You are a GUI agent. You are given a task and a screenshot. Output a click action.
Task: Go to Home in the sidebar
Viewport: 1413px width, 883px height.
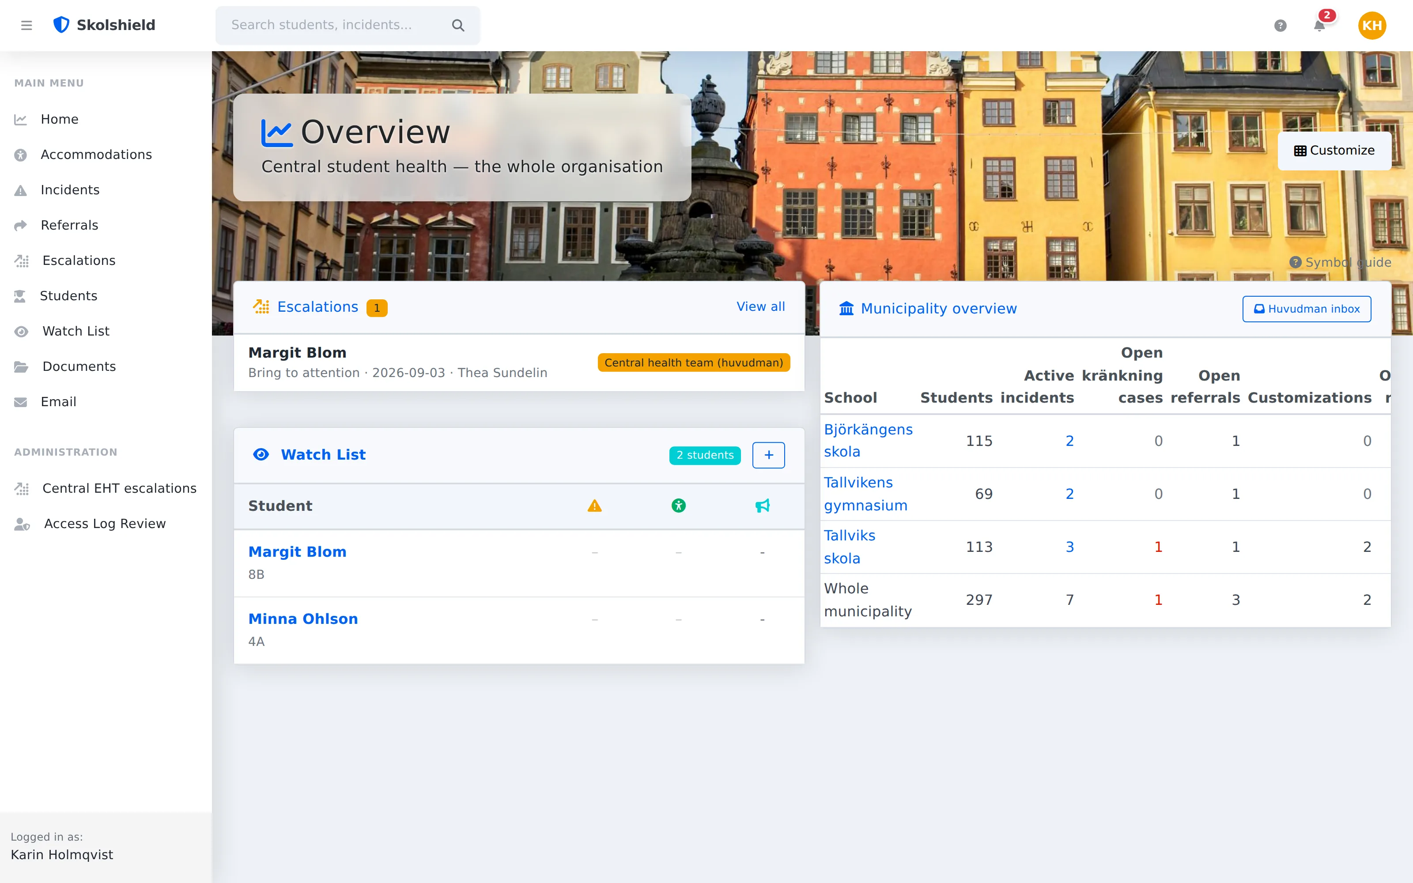106,119
